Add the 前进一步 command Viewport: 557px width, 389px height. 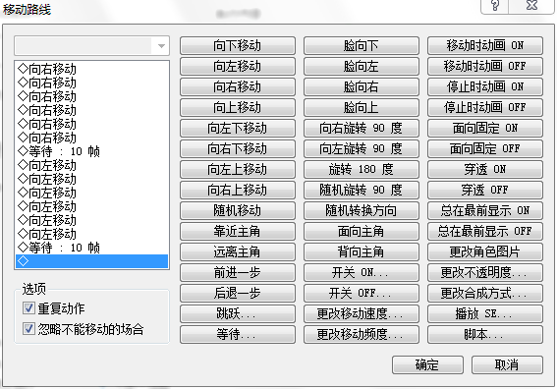coord(238,272)
